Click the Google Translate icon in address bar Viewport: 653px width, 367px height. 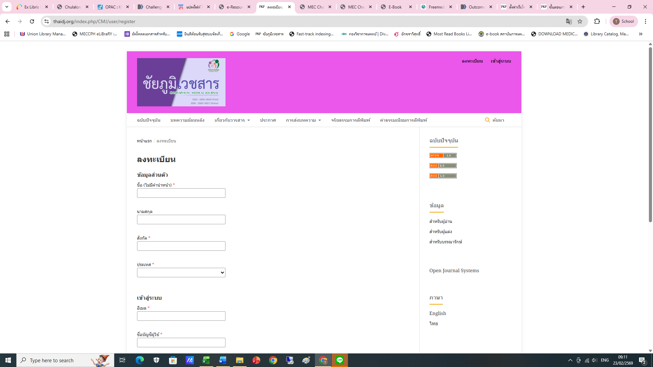pyautogui.click(x=569, y=21)
